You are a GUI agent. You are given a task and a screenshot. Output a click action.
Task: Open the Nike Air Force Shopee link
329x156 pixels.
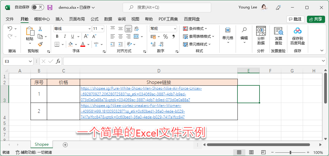click(141, 94)
